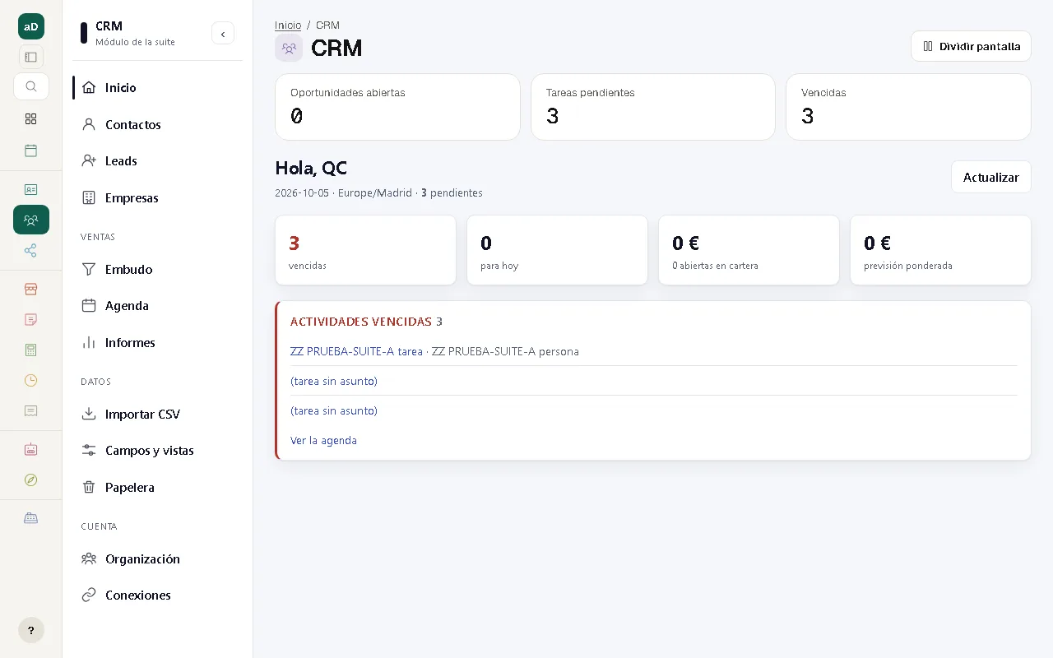The image size is (1053, 658).
Task: Click the Actualizar button
Action: (990, 177)
